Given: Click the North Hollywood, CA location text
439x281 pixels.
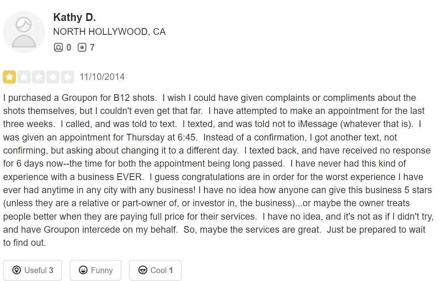Looking at the screenshot, I should (109, 32).
